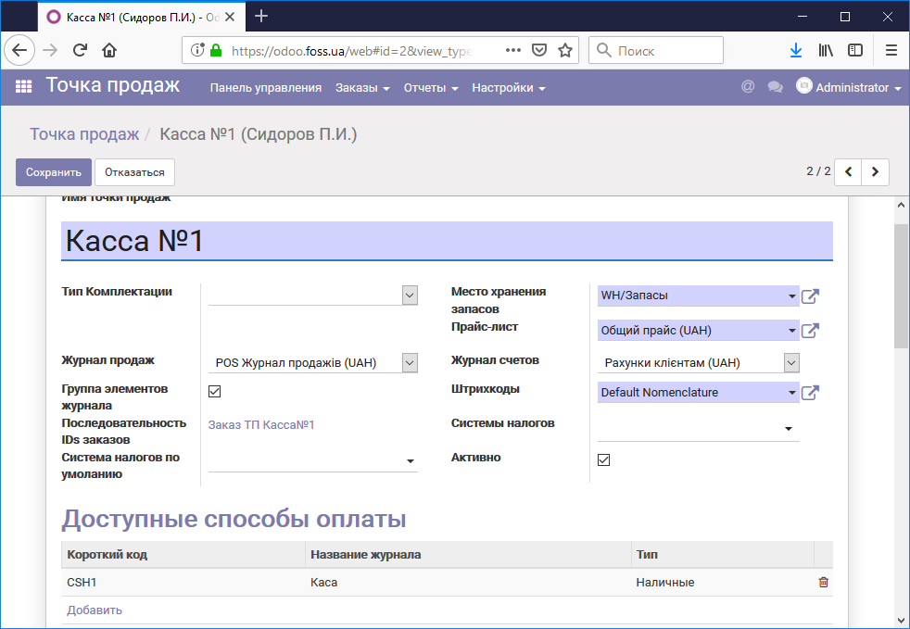
Task: Expand Журнал счетов dropdown
Action: pyautogui.click(x=791, y=362)
